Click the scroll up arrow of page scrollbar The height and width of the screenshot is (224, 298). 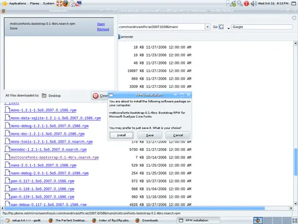(295, 43)
